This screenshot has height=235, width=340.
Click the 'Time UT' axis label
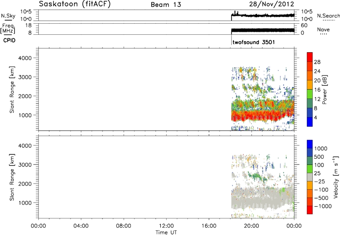pos(166,232)
